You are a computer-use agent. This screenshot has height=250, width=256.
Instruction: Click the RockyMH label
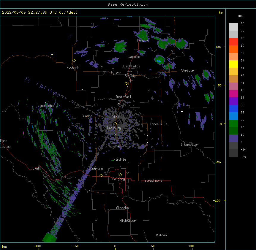tap(73, 67)
